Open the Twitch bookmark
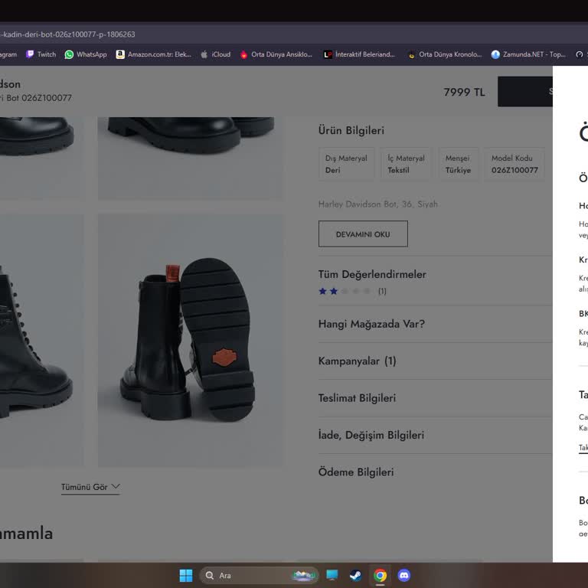This screenshot has height=588, width=588. coord(41,54)
